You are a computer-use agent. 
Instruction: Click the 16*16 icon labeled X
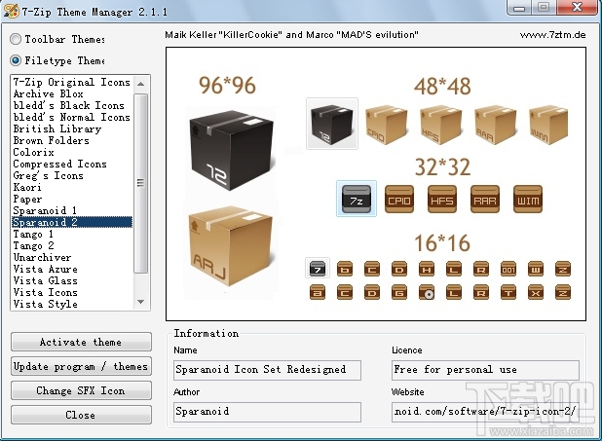[x=536, y=292]
